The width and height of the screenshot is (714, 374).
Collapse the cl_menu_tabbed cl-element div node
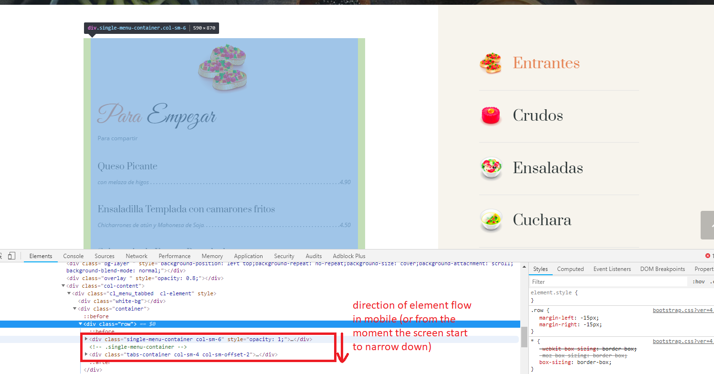point(69,293)
